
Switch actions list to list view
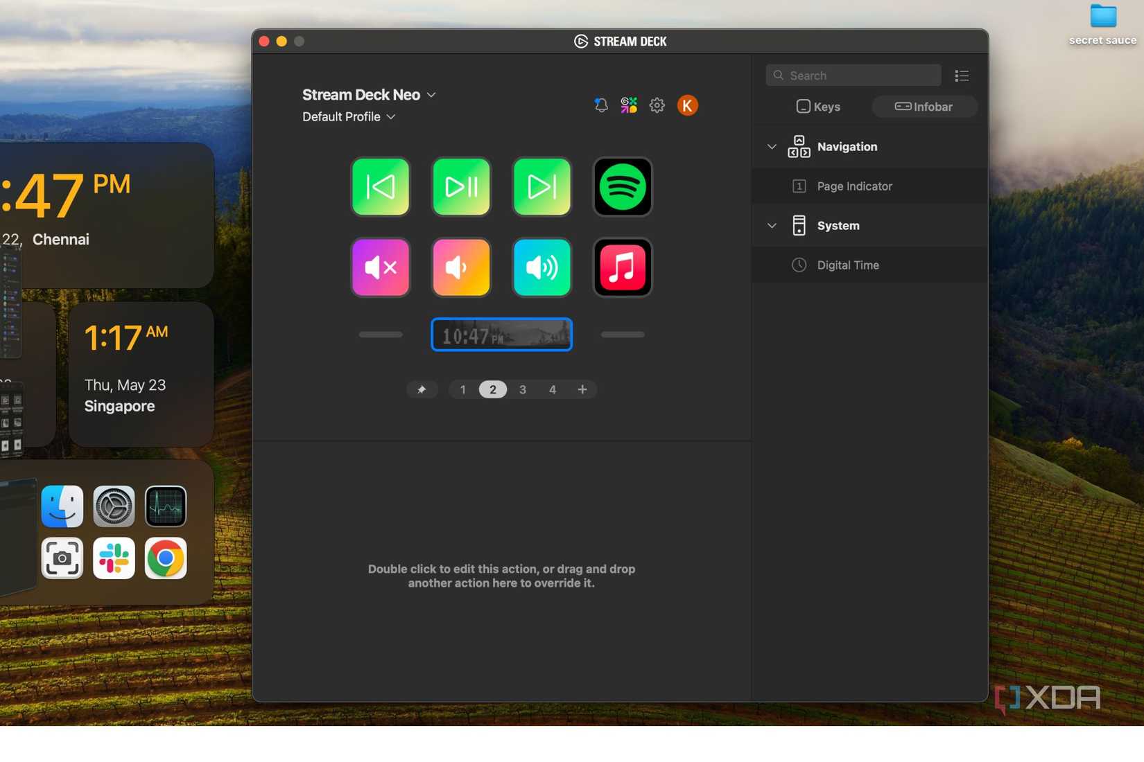click(962, 76)
